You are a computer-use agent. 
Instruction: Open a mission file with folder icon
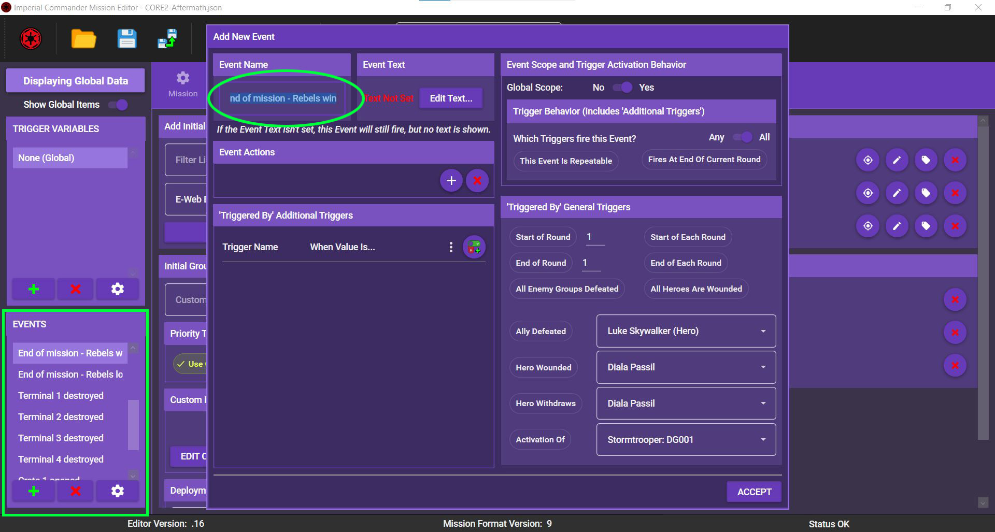coord(83,39)
